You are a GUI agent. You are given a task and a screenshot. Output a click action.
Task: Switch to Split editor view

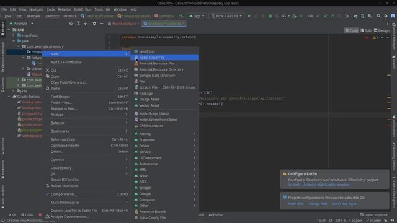tap(366, 30)
